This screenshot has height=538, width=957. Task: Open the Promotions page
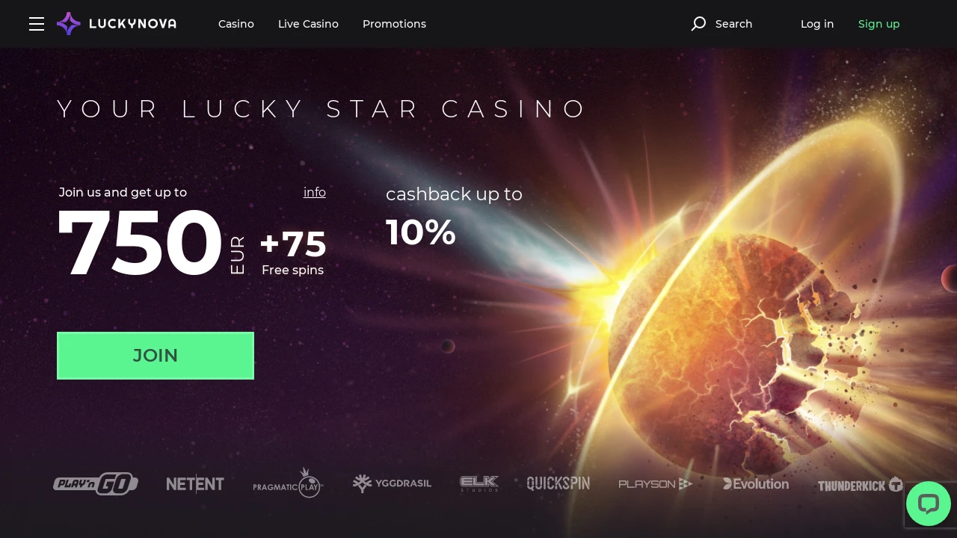394,24
